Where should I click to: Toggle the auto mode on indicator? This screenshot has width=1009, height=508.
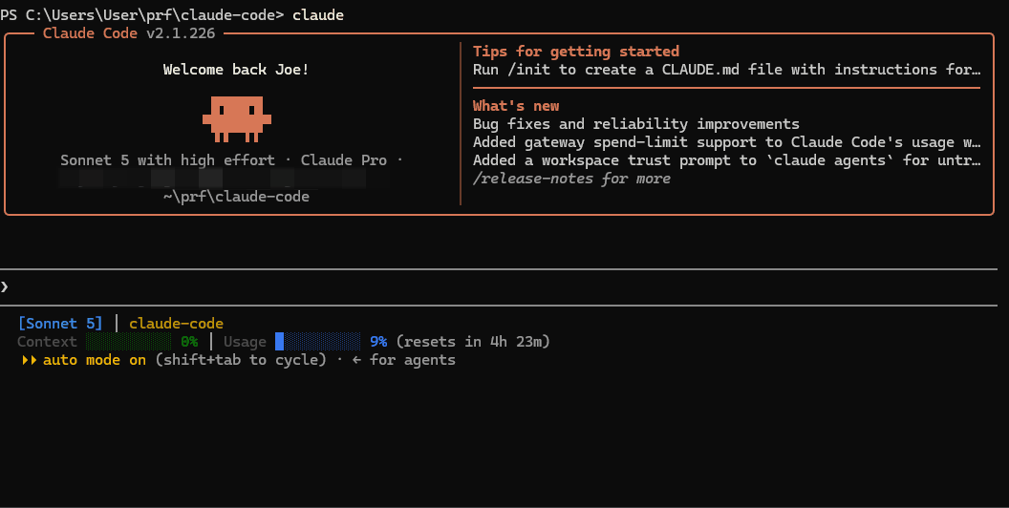[95, 360]
